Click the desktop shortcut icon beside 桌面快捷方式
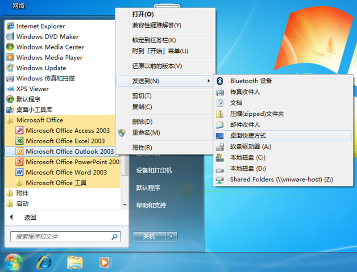Screen dimensions: 357x272 tap(220, 136)
